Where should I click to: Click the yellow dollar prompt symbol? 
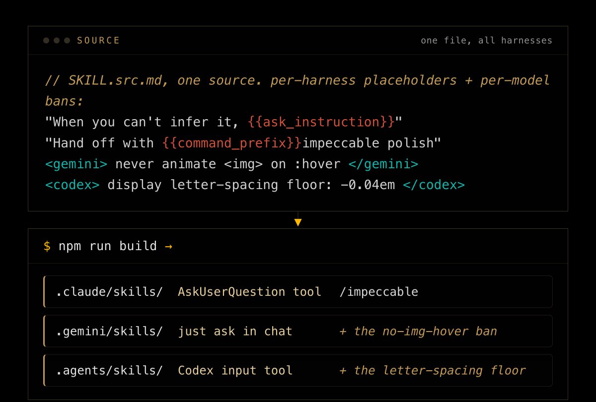click(x=47, y=246)
